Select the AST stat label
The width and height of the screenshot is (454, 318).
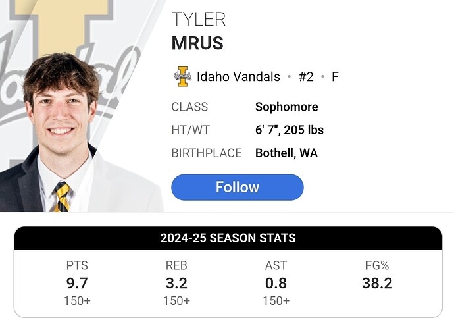tap(276, 265)
